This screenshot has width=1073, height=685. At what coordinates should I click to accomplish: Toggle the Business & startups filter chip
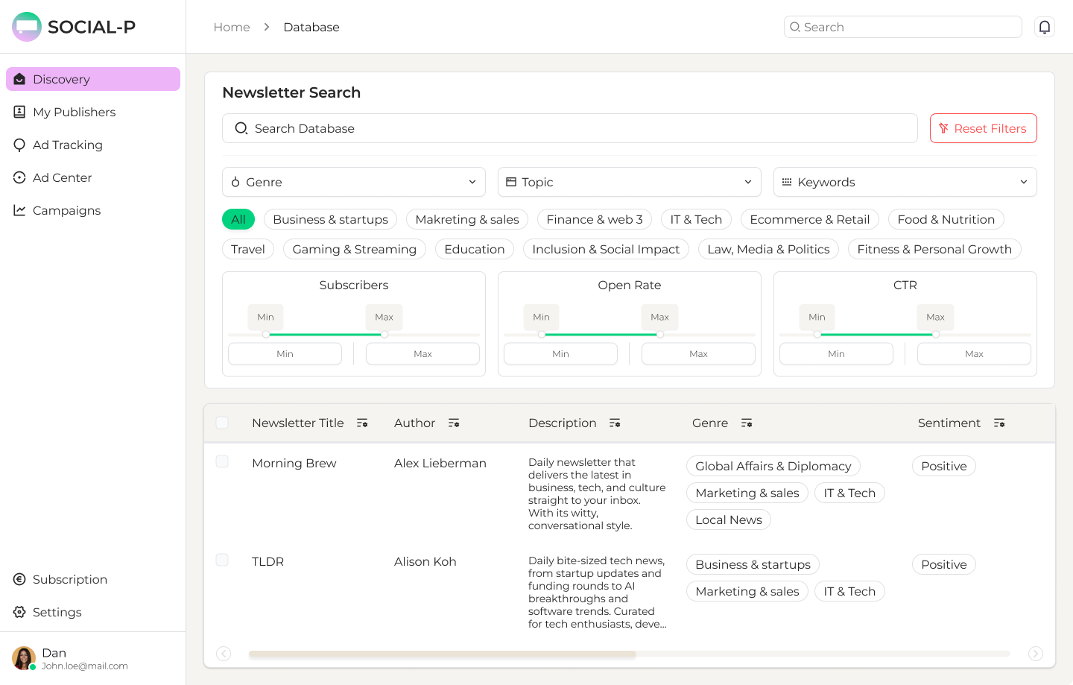click(x=330, y=219)
